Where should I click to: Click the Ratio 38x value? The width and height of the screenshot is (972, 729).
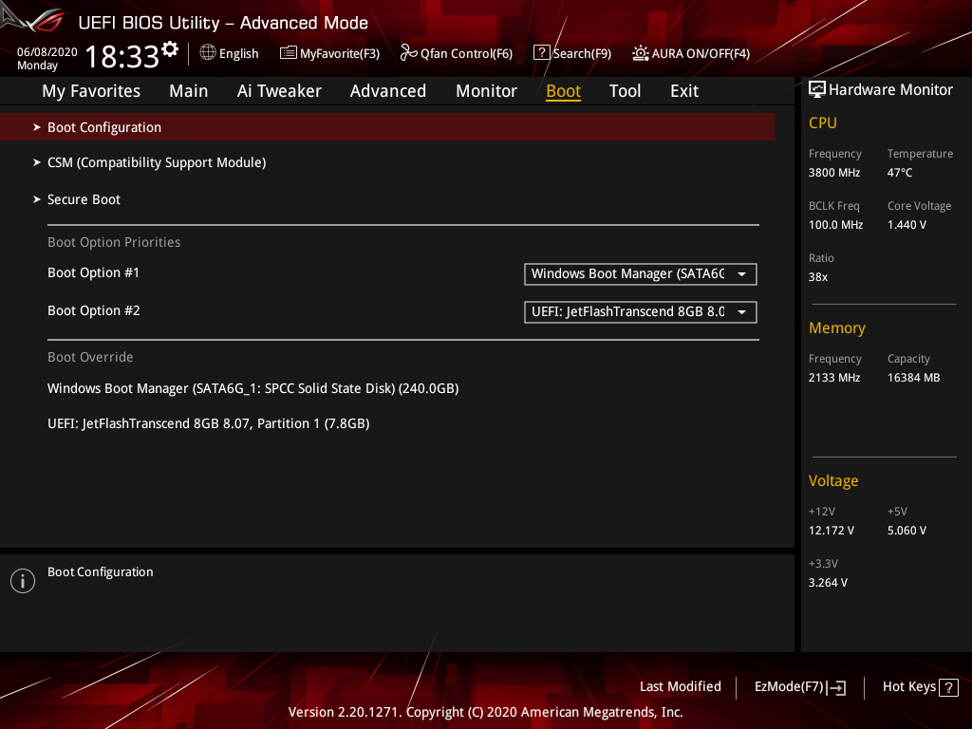tap(817, 277)
